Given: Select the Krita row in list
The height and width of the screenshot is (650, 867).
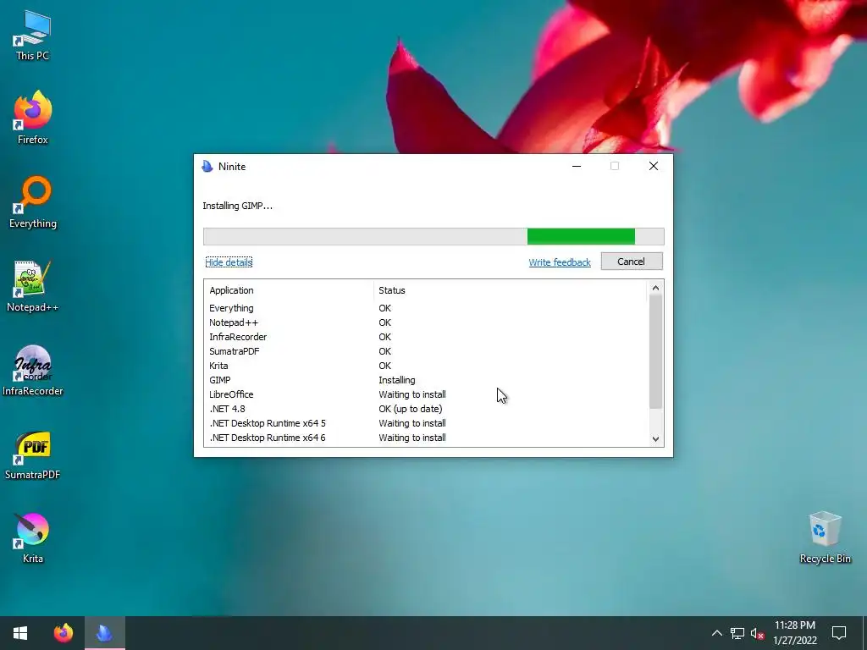Looking at the screenshot, I should coord(426,366).
